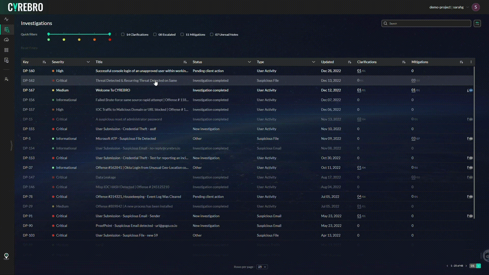Tick the 07 Unread Notes checkbox
Screen dimensions: 489x275
point(212,34)
